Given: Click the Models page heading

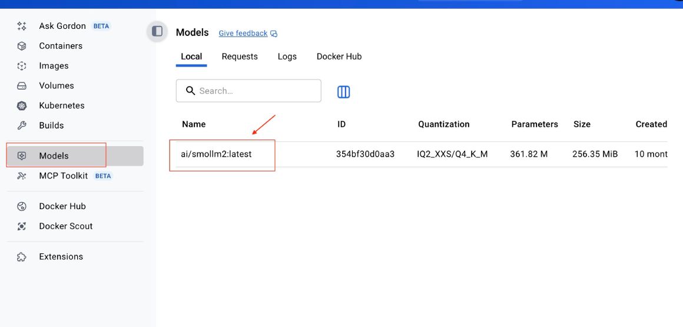Looking at the screenshot, I should pos(192,33).
